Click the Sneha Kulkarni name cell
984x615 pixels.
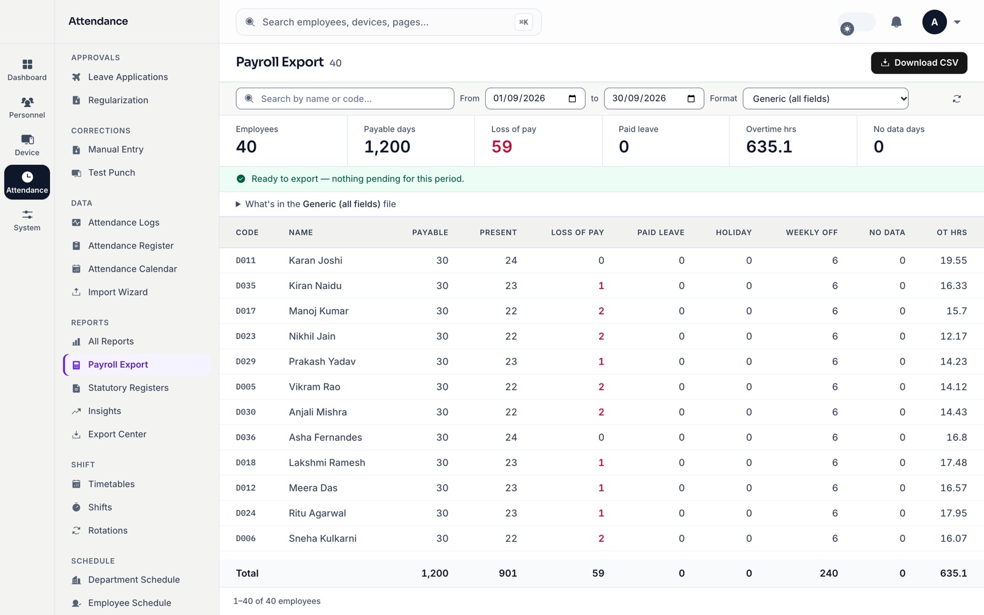click(322, 539)
